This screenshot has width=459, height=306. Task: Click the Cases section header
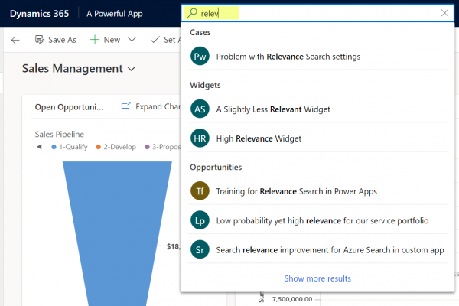pos(200,32)
